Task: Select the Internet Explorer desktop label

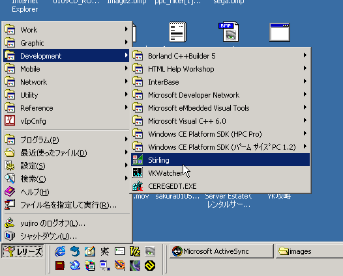Action: (x=25, y=5)
